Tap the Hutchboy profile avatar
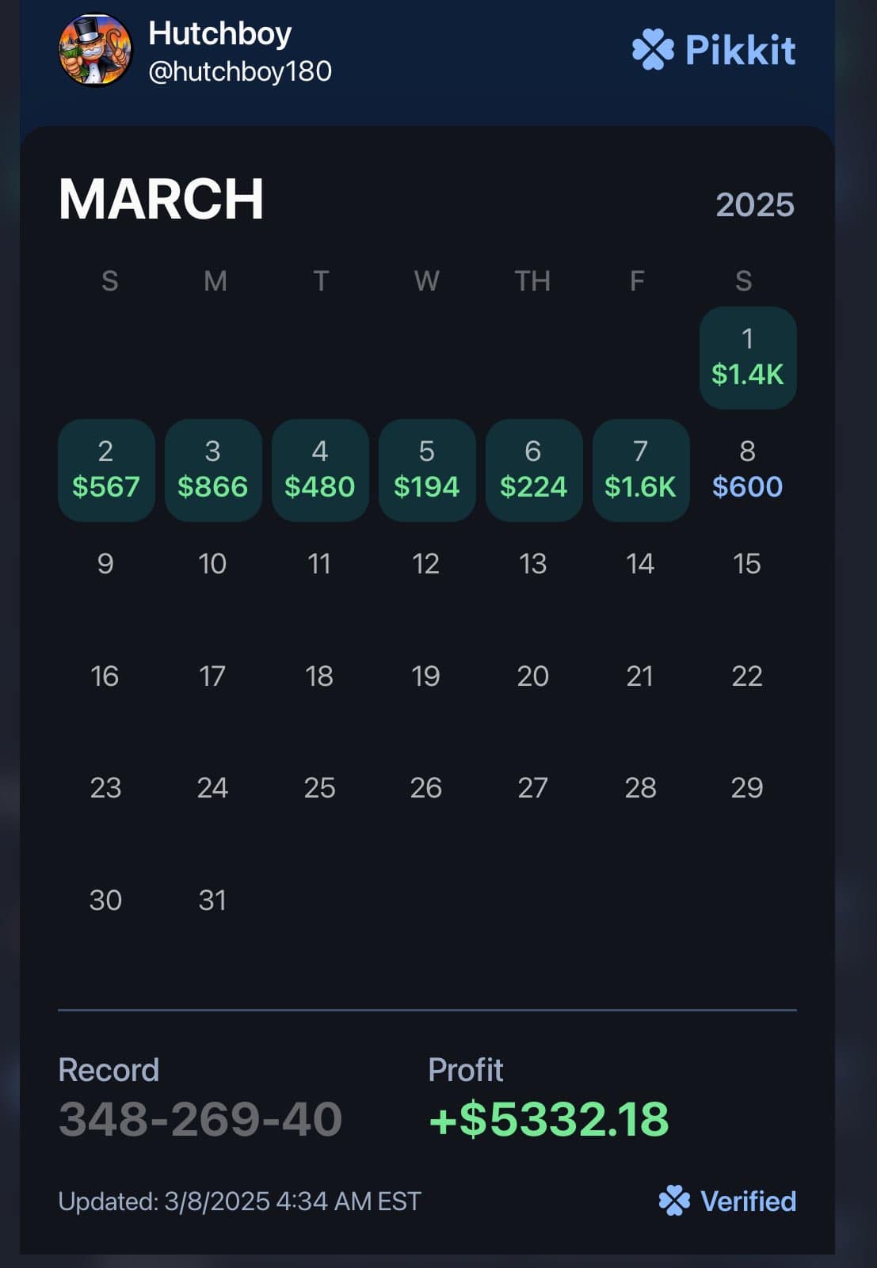877x1268 pixels. 95,49
